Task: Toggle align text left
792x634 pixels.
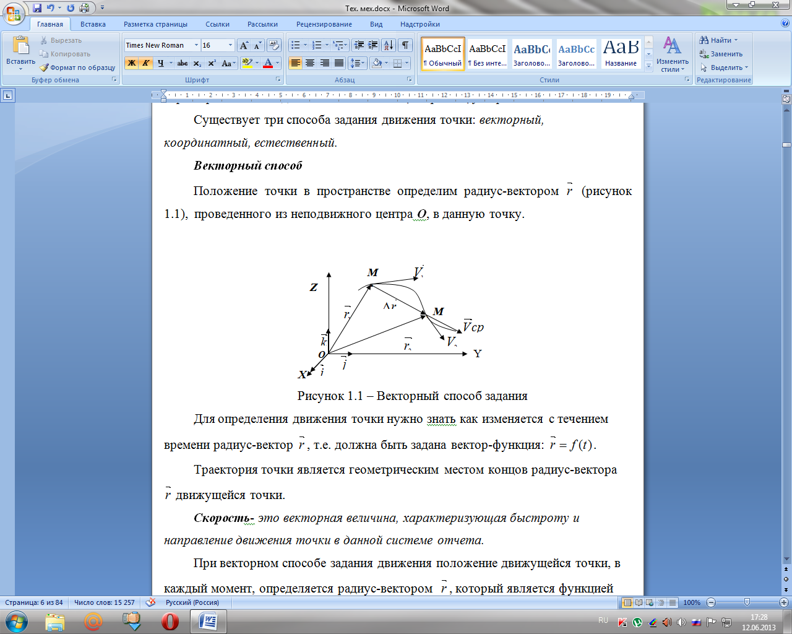Action: pos(295,63)
